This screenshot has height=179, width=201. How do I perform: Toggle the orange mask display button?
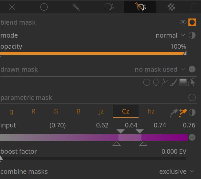click(192, 22)
